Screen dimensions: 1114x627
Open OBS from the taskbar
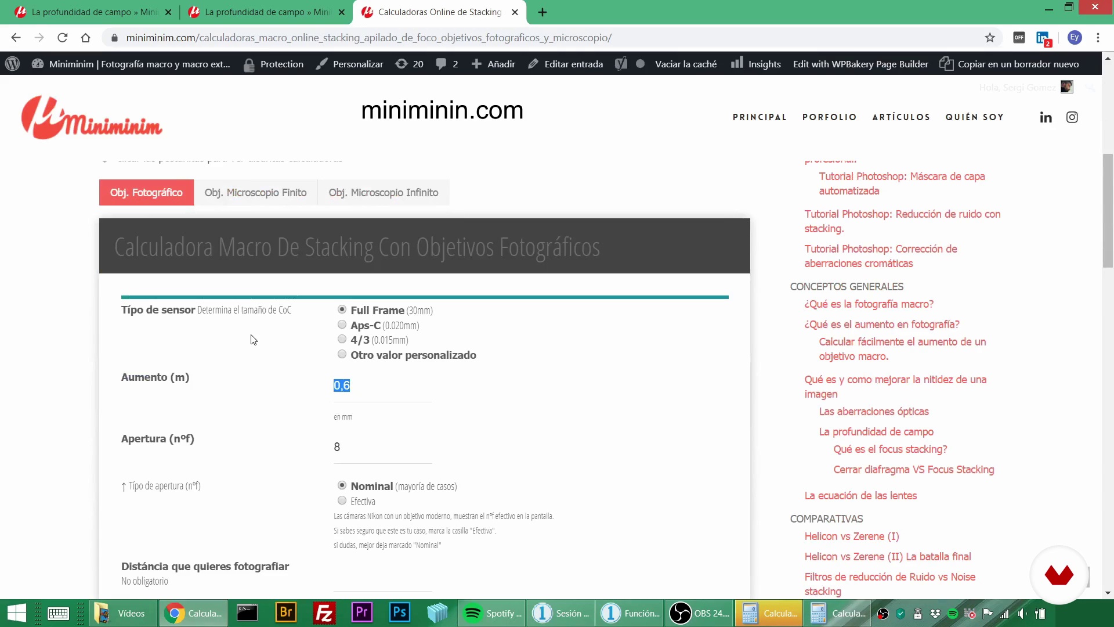pos(699,613)
